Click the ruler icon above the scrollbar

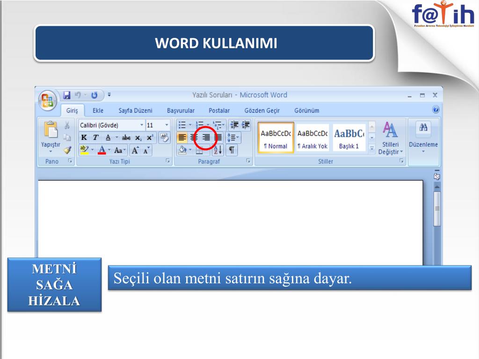tap(437, 176)
